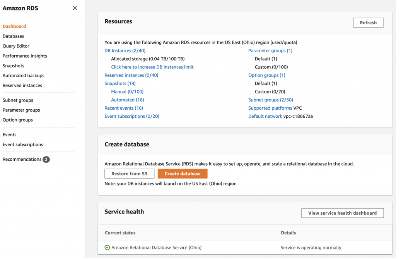Open Events in the sidebar
Image resolution: width=396 pixels, height=258 pixels.
point(9,135)
